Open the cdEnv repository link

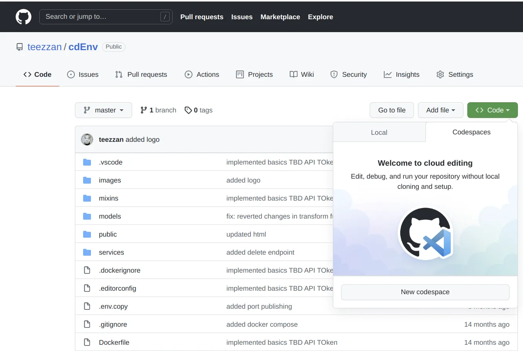(x=83, y=47)
